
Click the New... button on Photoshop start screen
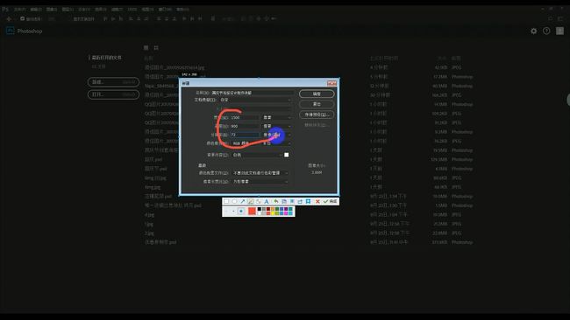[113, 82]
